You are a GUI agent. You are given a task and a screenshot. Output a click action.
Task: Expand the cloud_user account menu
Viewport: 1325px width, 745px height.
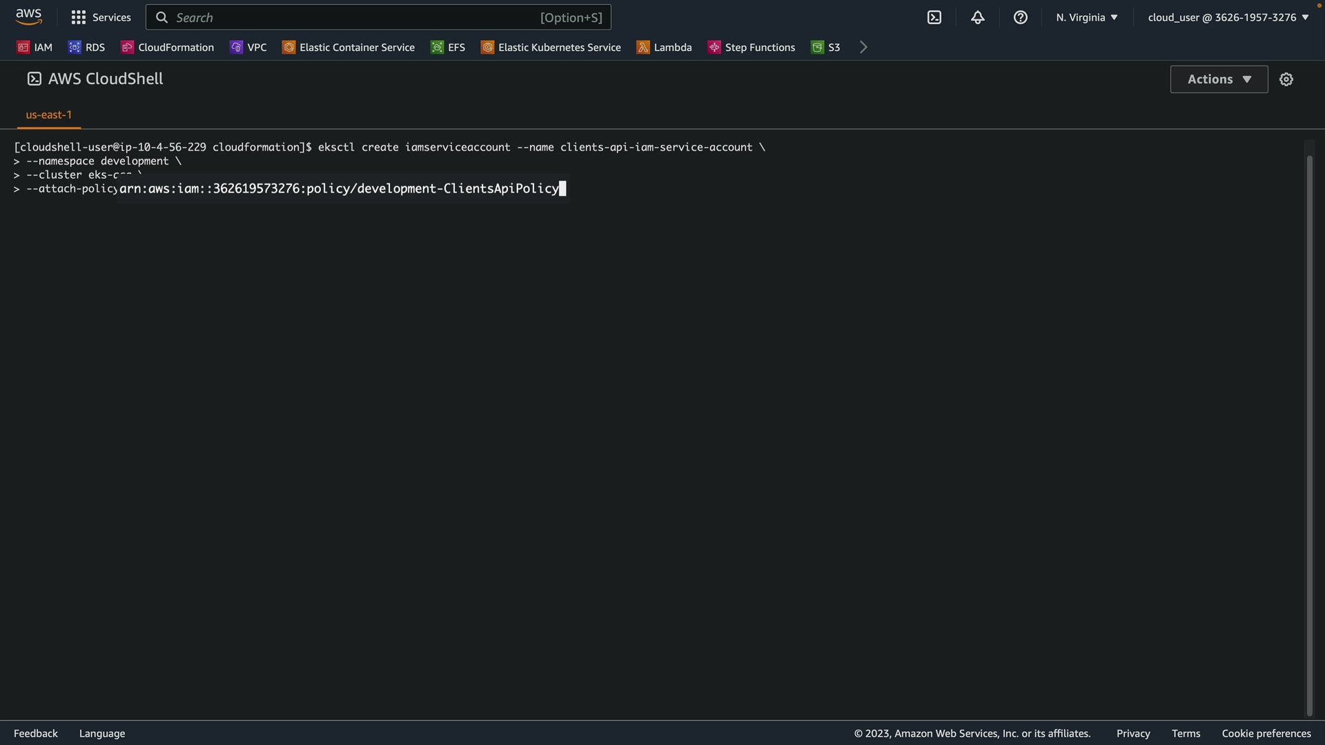pos(1228,17)
